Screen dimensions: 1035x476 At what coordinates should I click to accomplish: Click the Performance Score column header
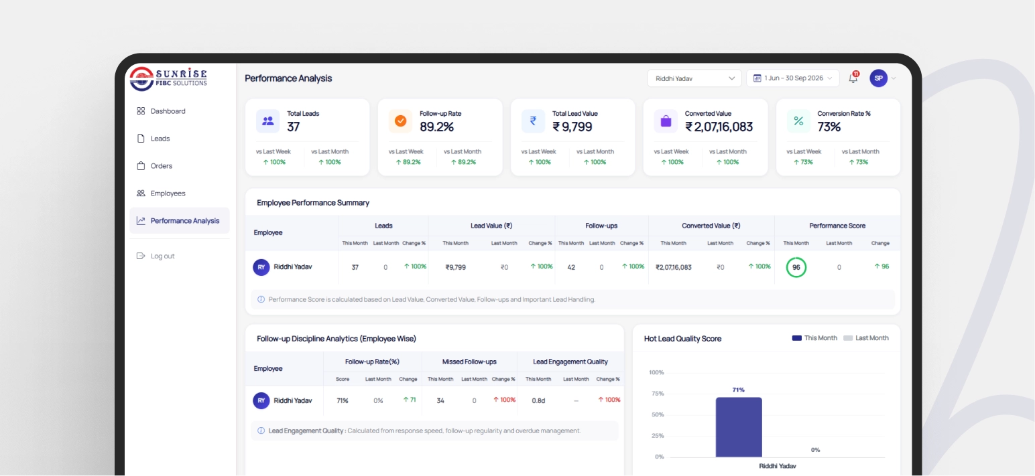(x=837, y=226)
